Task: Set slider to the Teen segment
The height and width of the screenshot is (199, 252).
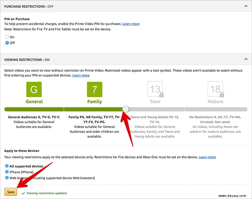Action: coord(157,109)
